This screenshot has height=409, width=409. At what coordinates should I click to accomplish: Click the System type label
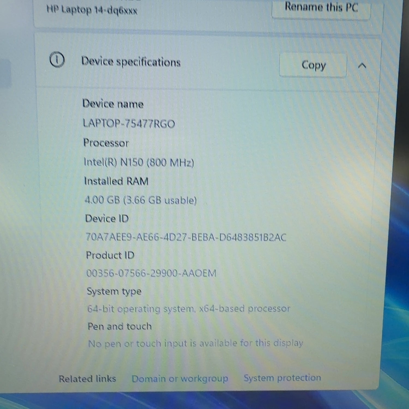click(114, 291)
